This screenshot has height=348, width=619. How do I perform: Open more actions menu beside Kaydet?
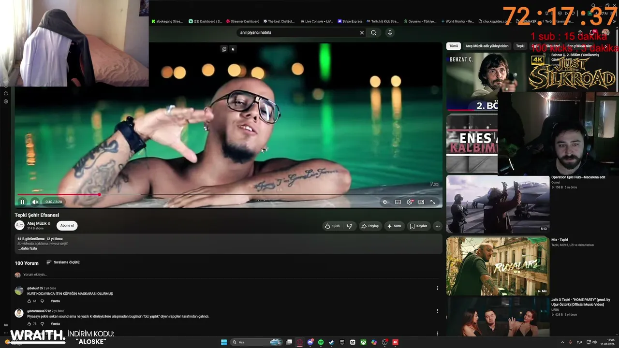[x=437, y=226]
